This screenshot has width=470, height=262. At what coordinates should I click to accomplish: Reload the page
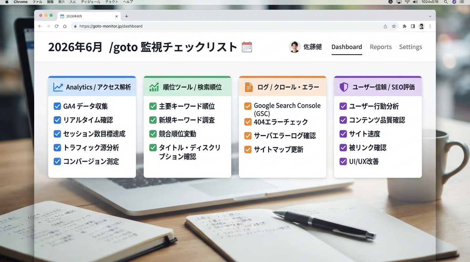pyautogui.click(x=56, y=26)
